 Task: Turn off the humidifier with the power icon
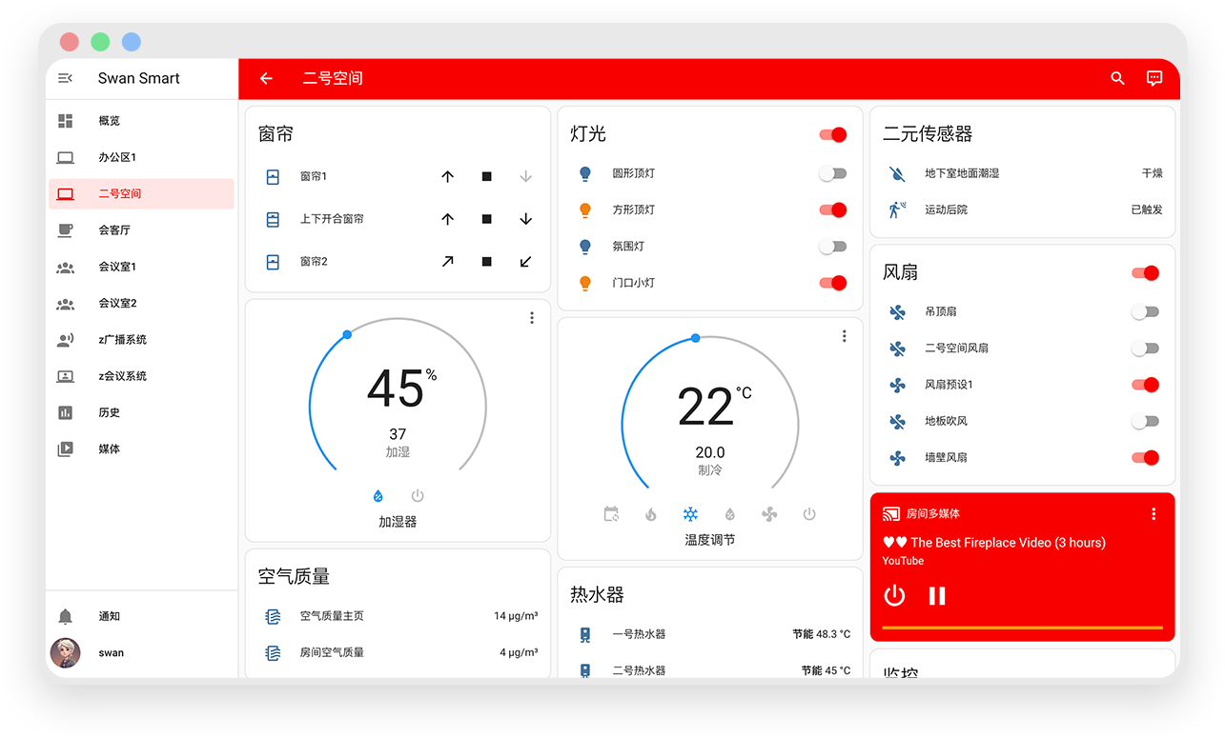coord(417,496)
